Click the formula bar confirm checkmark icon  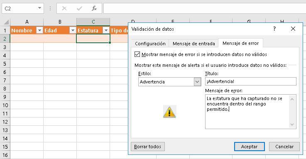(79, 8)
